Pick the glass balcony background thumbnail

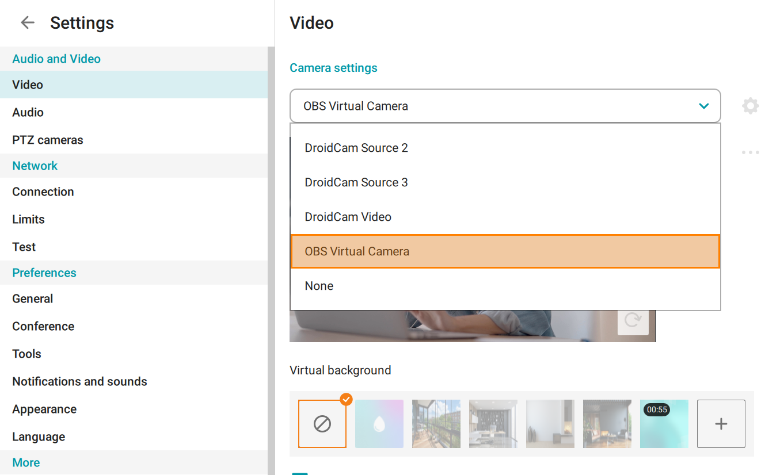pyautogui.click(x=436, y=424)
